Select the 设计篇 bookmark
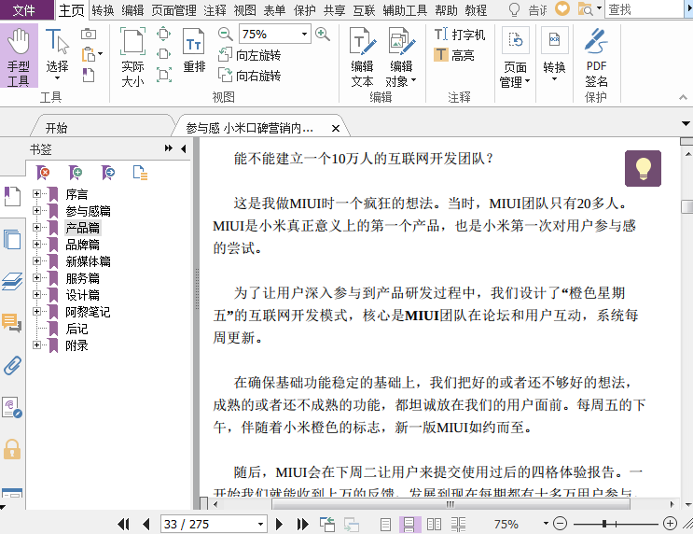 coord(82,295)
